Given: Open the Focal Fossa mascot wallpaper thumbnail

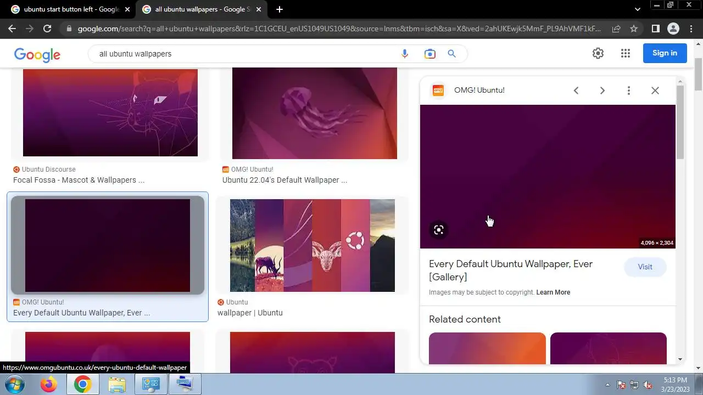Looking at the screenshot, I should pyautogui.click(x=110, y=112).
